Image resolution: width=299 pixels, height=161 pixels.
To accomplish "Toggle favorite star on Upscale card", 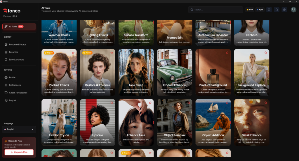I will [112, 103].
